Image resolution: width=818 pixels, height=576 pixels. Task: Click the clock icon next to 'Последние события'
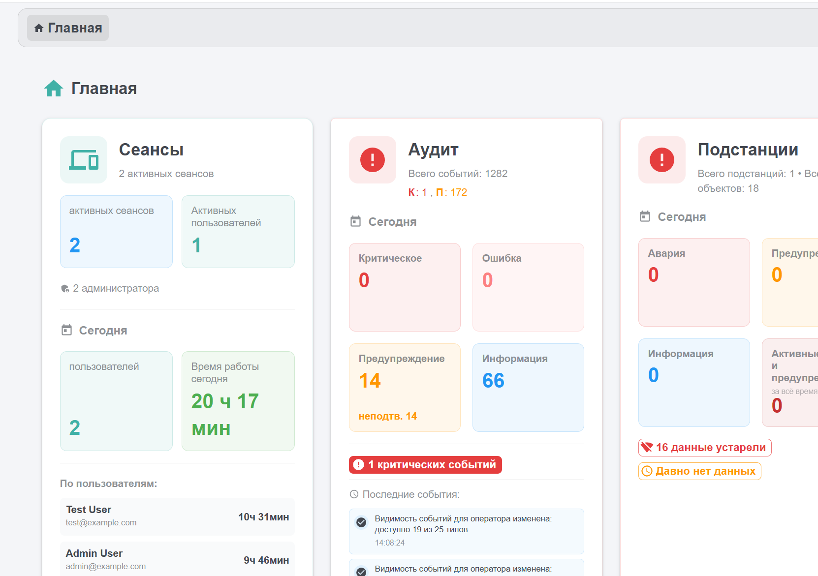coord(354,494)
